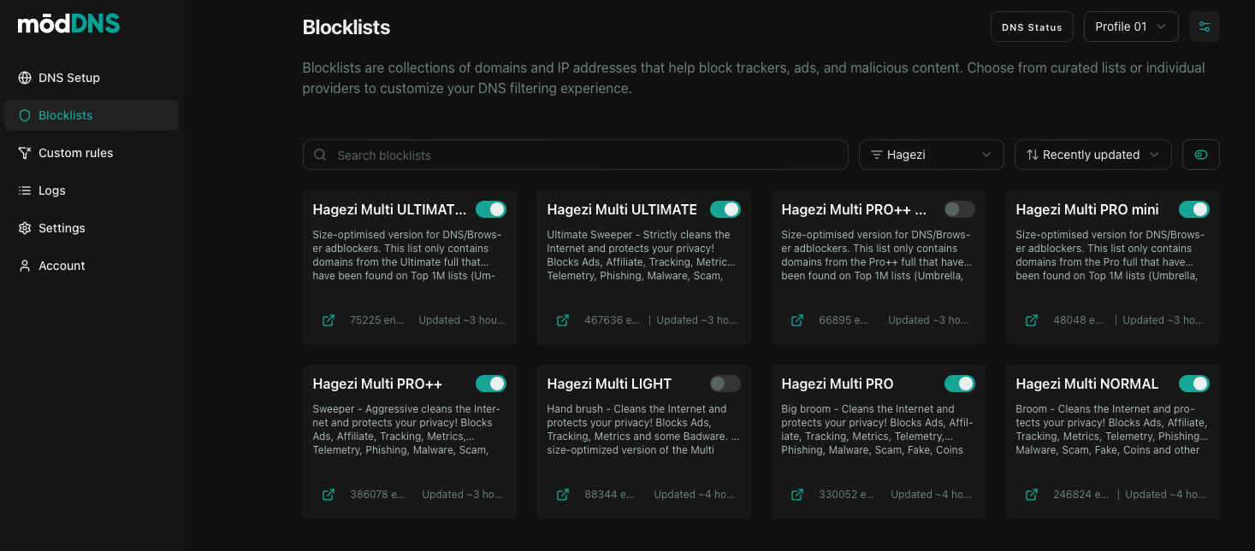Go to Custom rules in sidebar
This screenshot has height=551, width=1255.
pyautogui.click(x=75, y=153)
